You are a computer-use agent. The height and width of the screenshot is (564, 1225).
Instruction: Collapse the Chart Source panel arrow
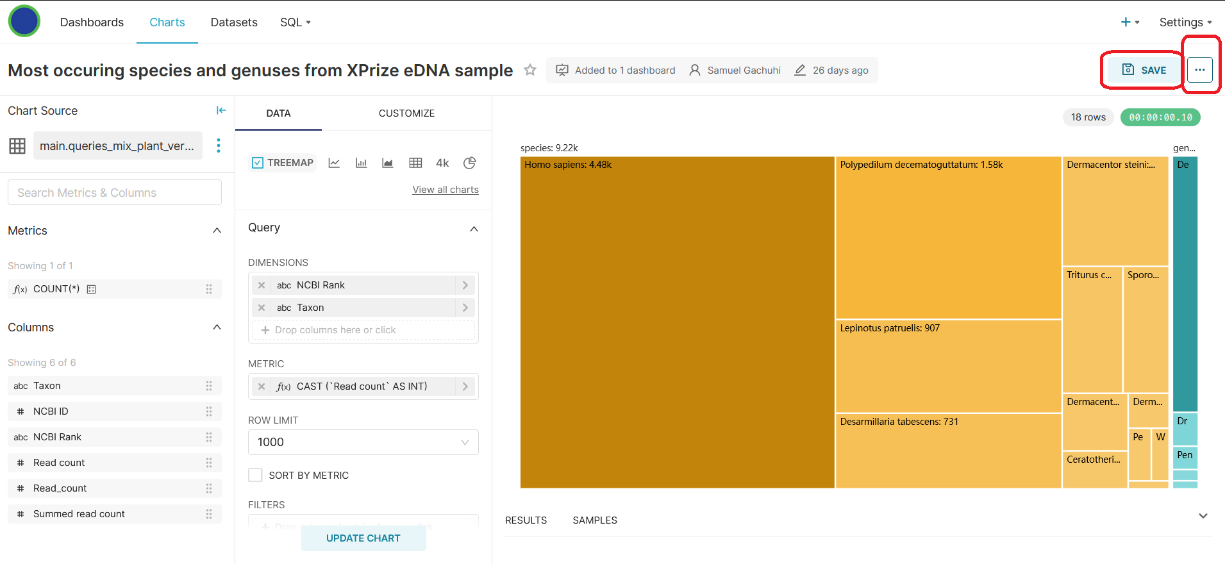[221, 110]
